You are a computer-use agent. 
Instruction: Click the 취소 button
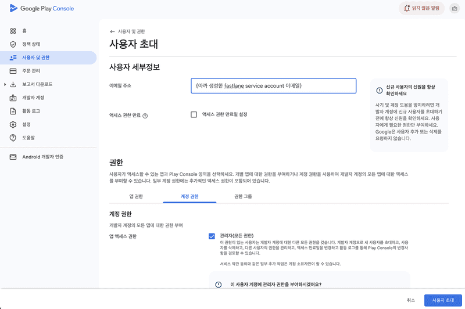(x=411, y=300)
